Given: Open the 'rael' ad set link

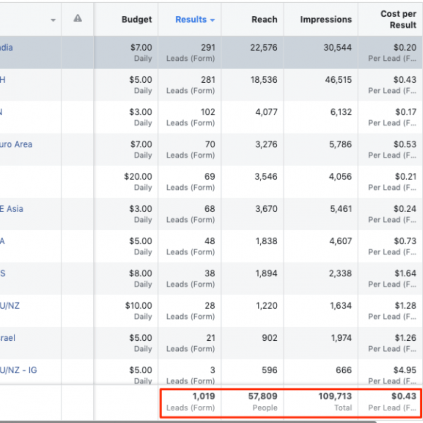Looking at the screenshot, I should pyautogui.click(x=8, y=338).
